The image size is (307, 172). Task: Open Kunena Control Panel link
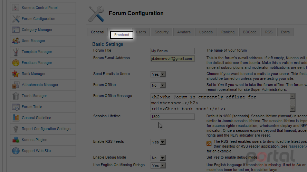[x=40, y=8]
